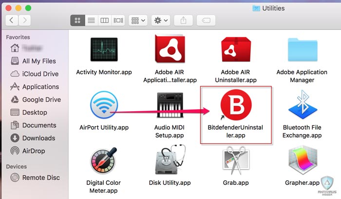
Task: Open the item arrangement dropdown
Action: pos(138,20)
